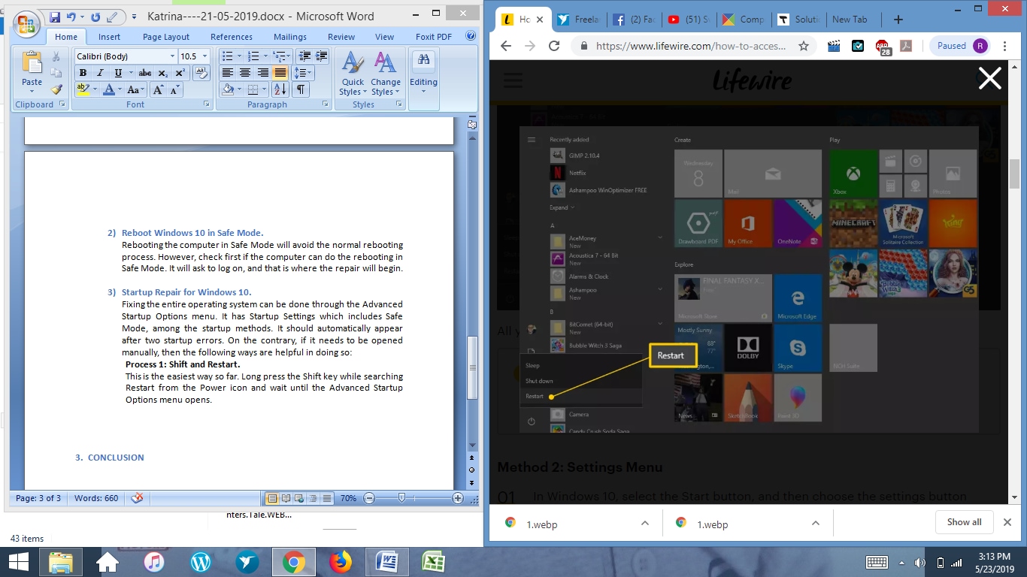Viewport: 1027px width, 577px height.
Task: Open the Calibri (Body) font name dropdown
Action: [x=172, y=56]
